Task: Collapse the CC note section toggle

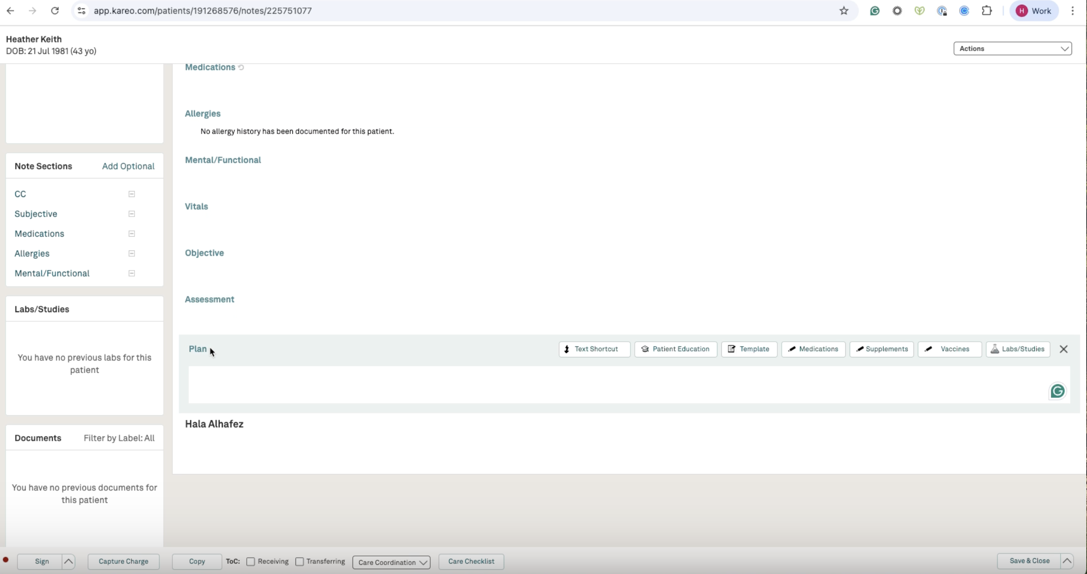Action: click(x=132, y=194)
